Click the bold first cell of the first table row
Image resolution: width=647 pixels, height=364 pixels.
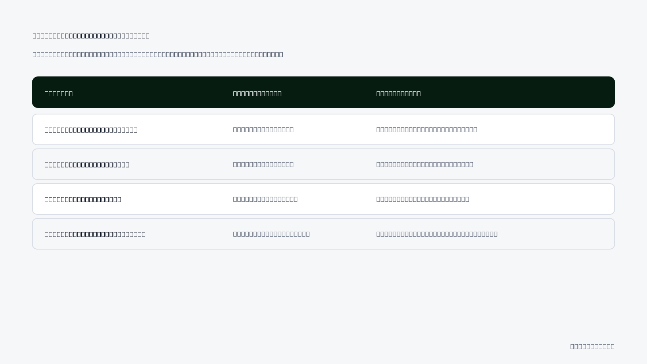91,130
